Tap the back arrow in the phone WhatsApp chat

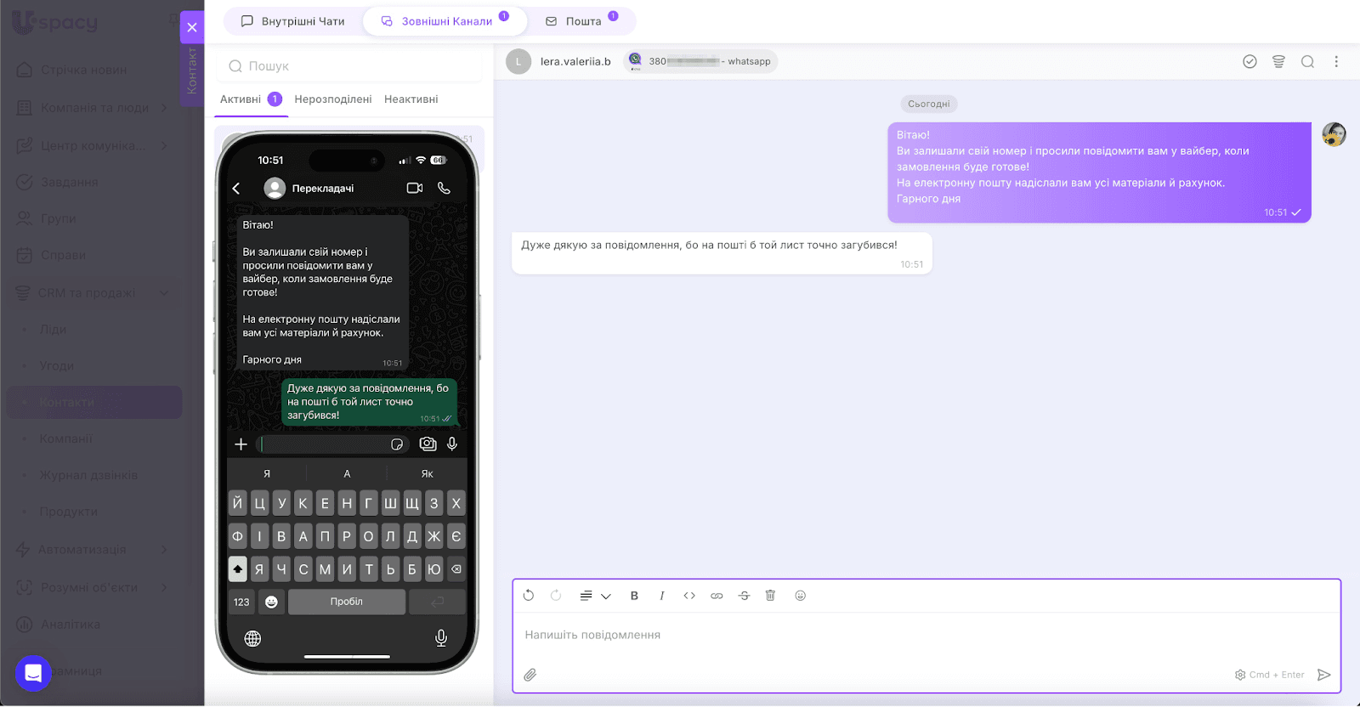[236, 189]
